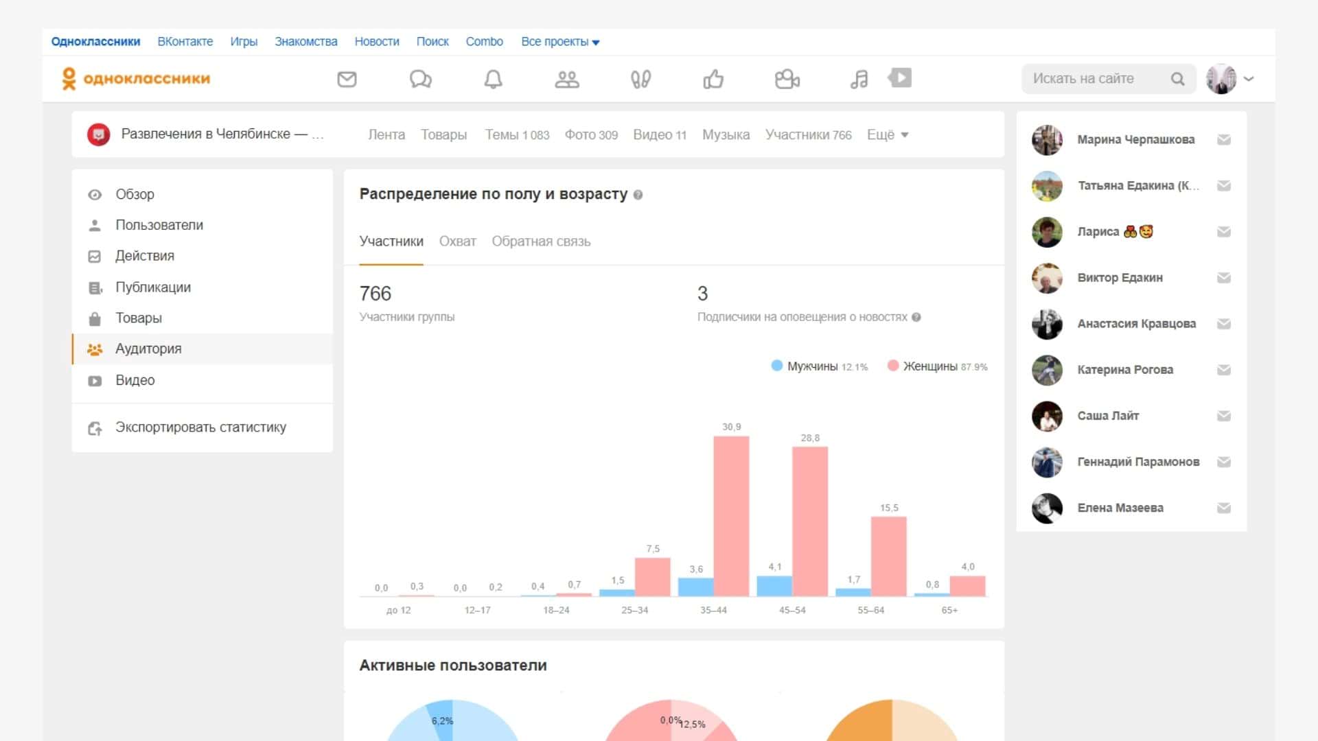
Task: Open friends icon in top toolbar
Action: tap(567, 79)
